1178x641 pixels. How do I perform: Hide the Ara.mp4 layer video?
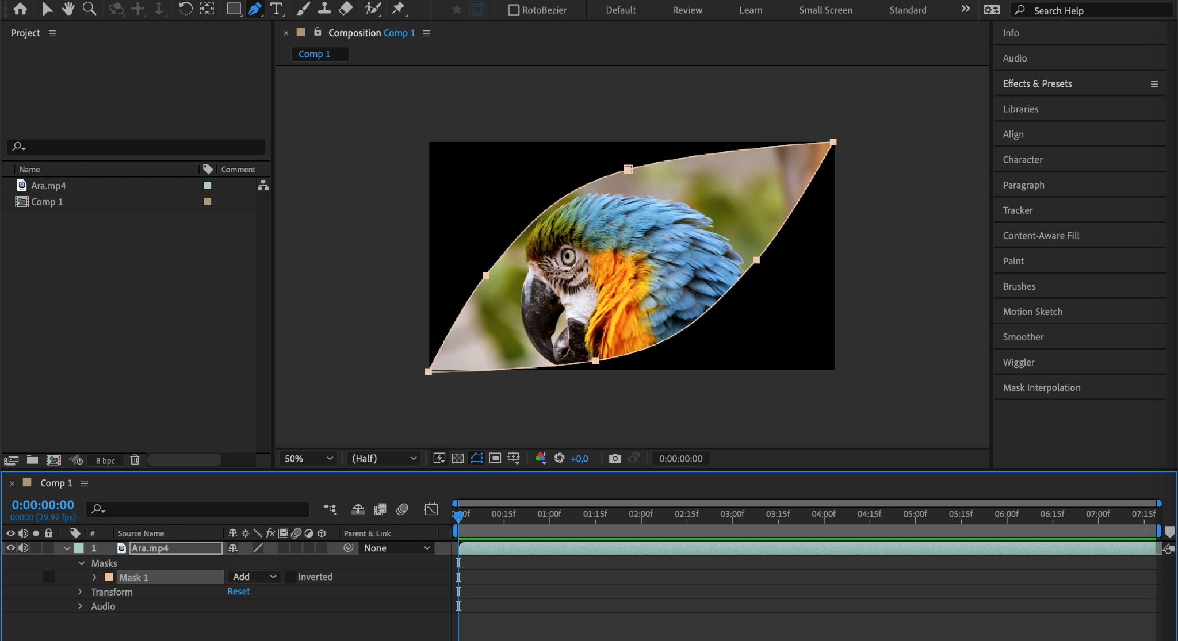(10, 548)
